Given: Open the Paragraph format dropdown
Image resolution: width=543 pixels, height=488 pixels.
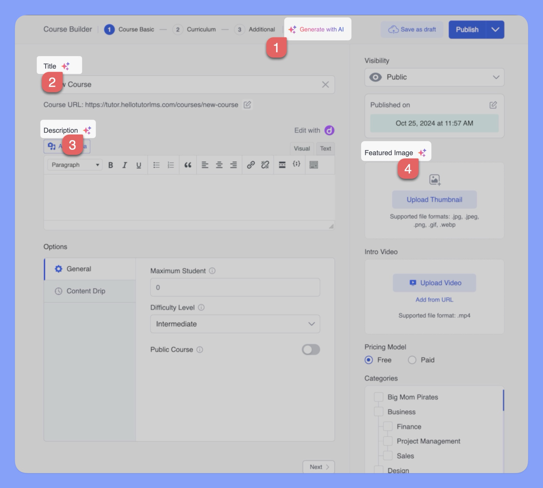Looking at the screenshot, I should 75,165.
